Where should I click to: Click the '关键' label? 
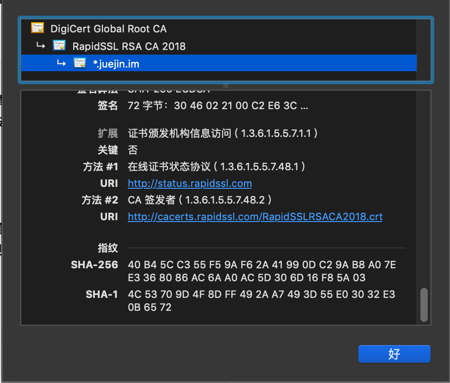click(x=107, y=150)
